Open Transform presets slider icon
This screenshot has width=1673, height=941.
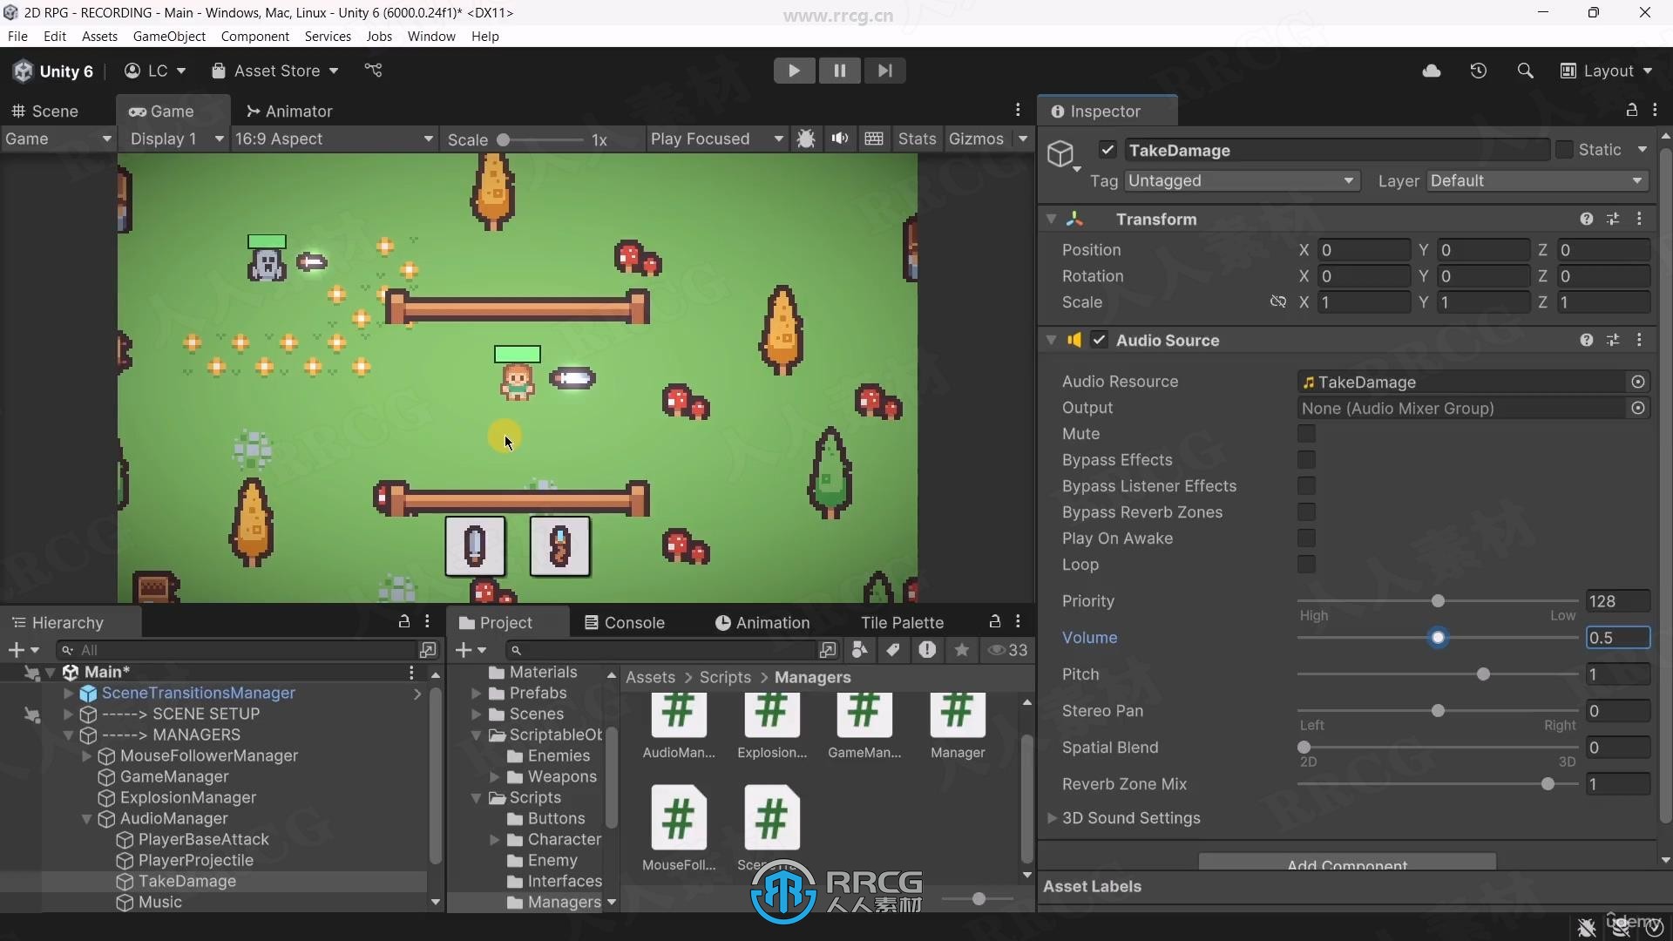click(1613, 220)
